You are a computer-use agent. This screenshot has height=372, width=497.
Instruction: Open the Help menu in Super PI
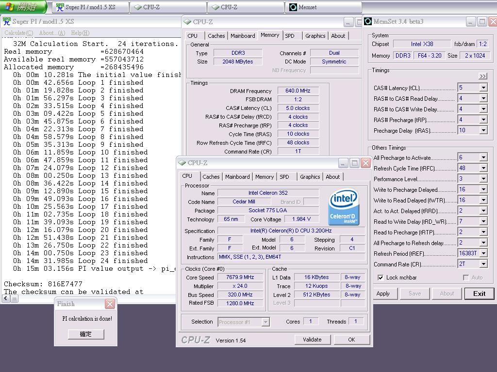pos(80,33)
